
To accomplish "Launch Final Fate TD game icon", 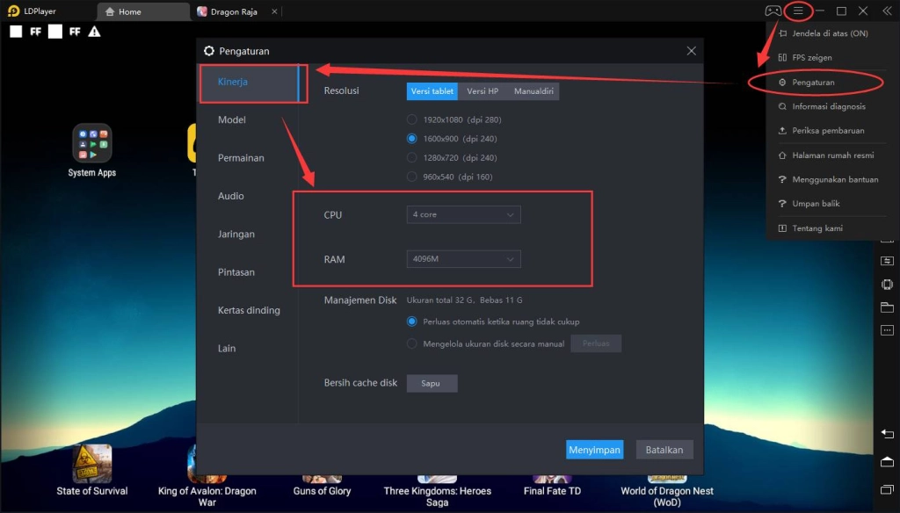I will [552, 478].
